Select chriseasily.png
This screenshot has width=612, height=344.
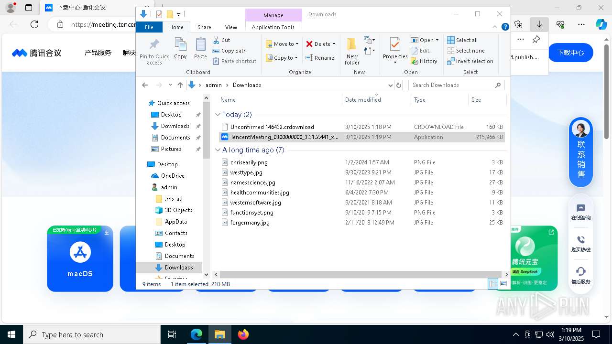pos(362,162)
